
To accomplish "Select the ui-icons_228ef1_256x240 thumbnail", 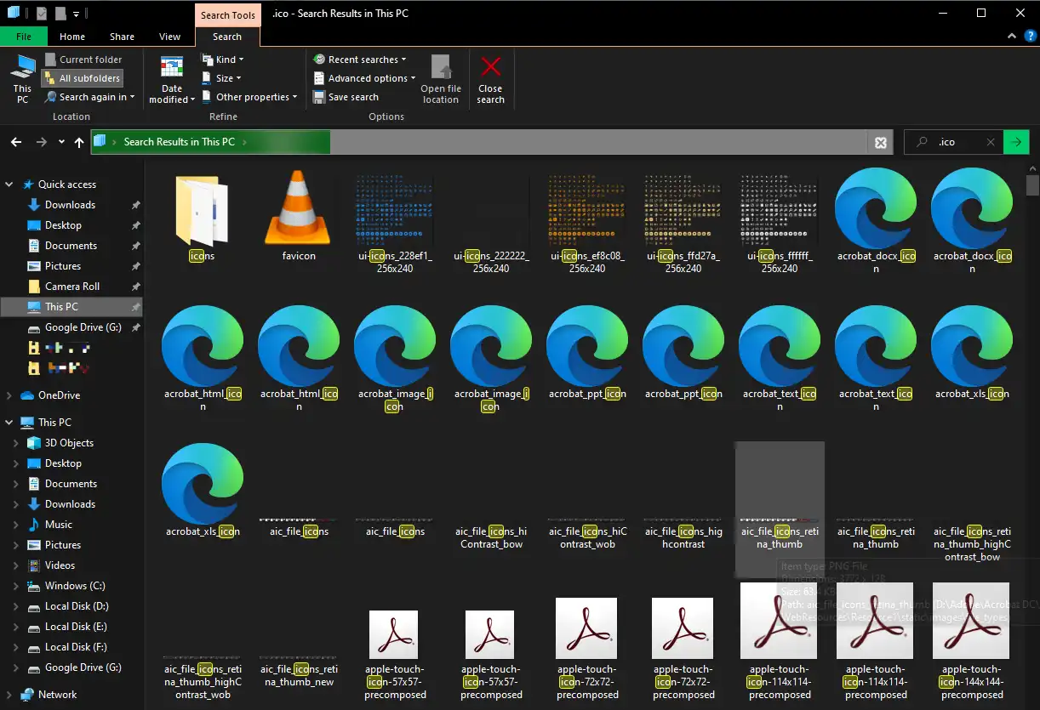I will click(x=394, y=223).
